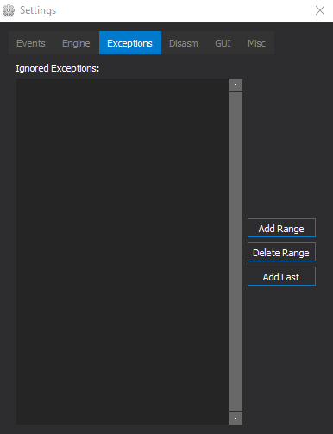Click the vertical scrollbar thumb of the list
The height and width of the screenshot is (434, 333).
(236, 251)
